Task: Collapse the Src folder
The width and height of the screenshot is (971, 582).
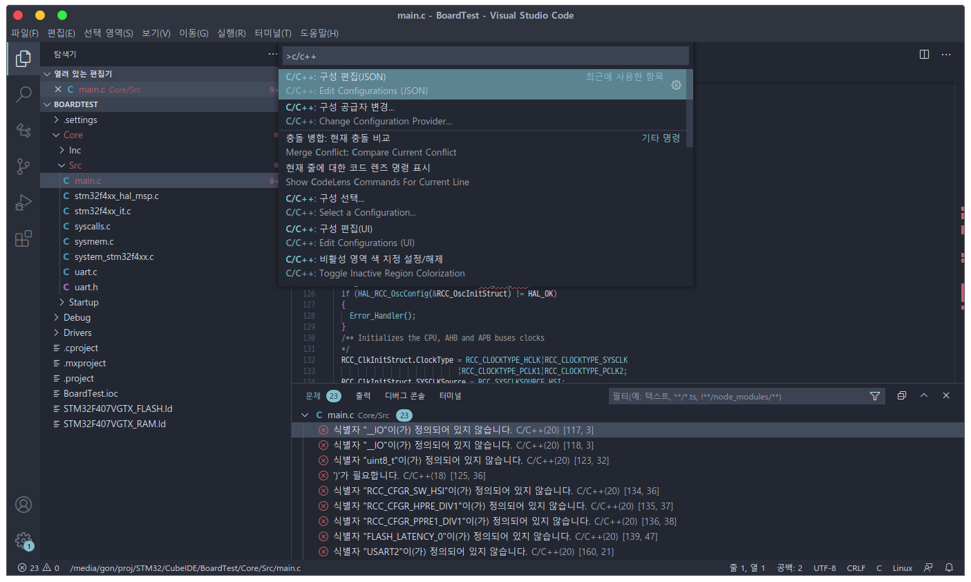Action: [x=62, y=165]
